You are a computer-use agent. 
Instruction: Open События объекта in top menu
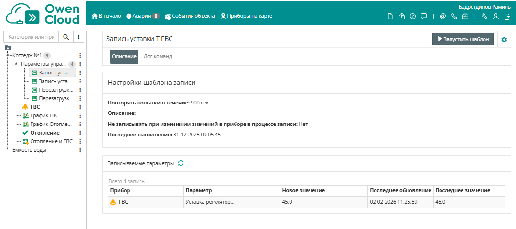click(x=190, y=16)
